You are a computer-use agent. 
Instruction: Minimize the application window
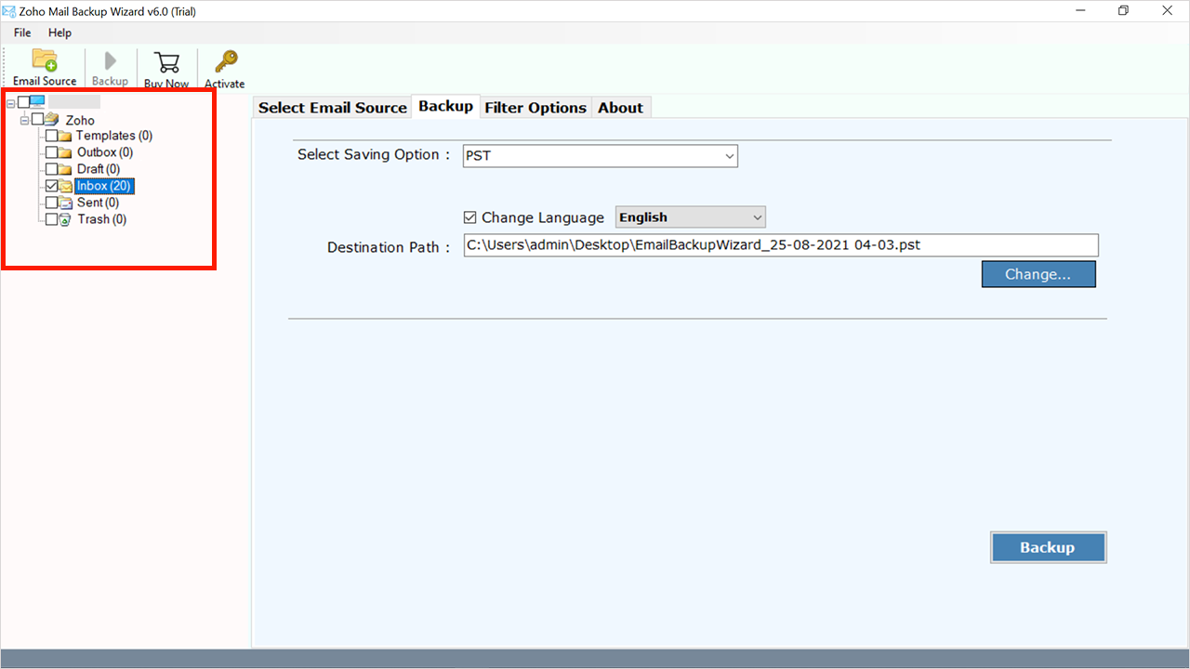coord(1080,11)
